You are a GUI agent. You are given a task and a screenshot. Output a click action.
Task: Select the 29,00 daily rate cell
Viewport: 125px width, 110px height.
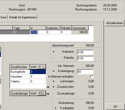(x=38, y=32)
